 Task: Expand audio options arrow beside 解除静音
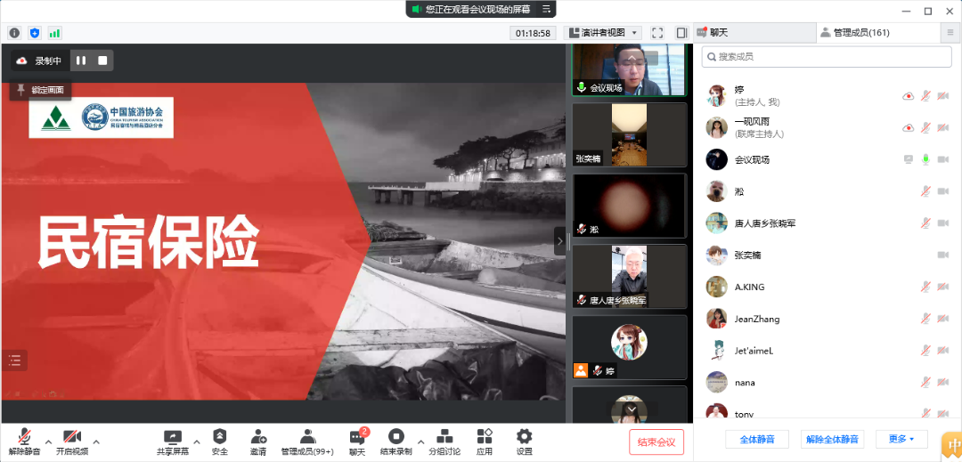click(x=48, y=442)
